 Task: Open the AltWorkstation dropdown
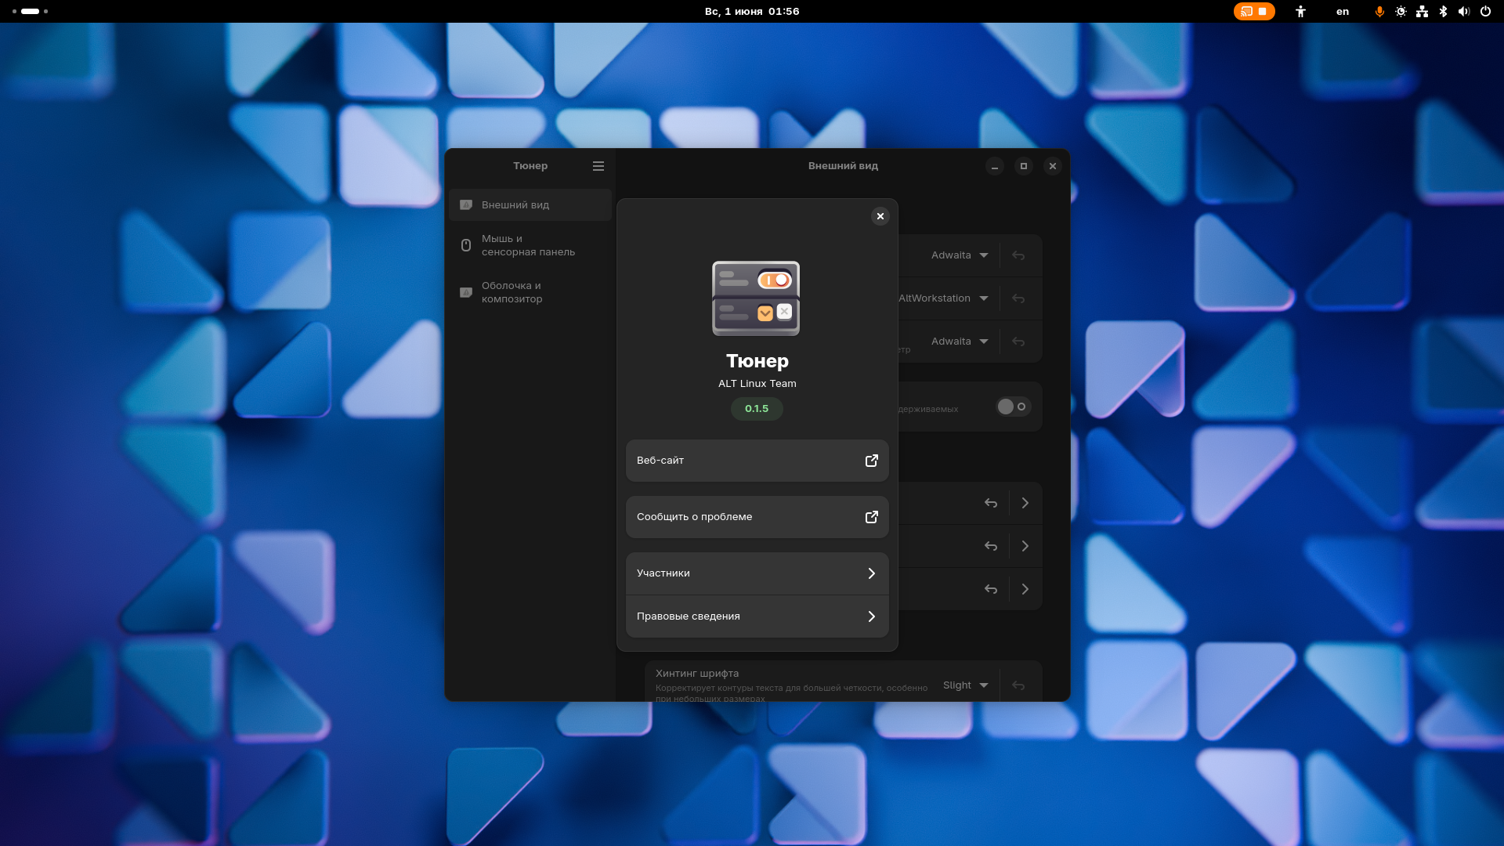pyautogui.click(x=944, y=298)
